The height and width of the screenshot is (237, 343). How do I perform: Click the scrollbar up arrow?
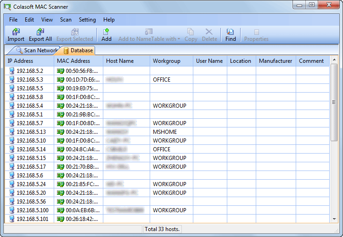point(334,60)
